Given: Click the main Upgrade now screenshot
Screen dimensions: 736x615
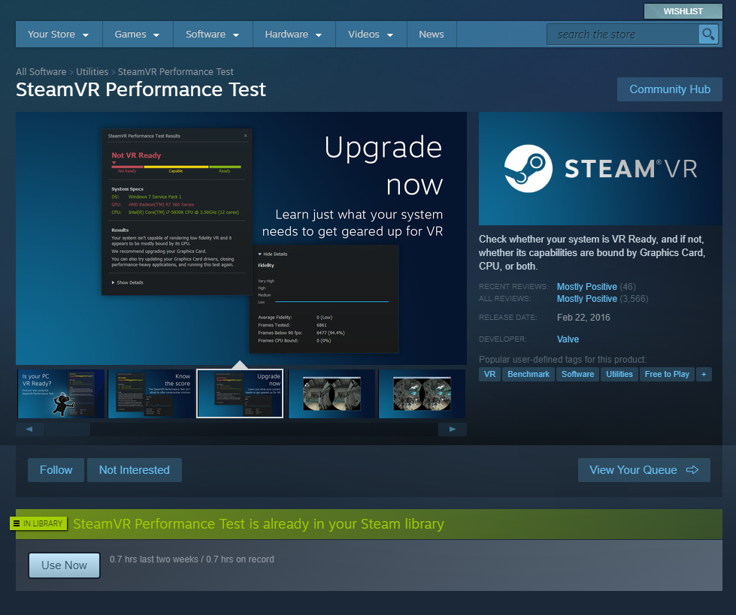Looking at the screenshot, I should coord(241,238).
